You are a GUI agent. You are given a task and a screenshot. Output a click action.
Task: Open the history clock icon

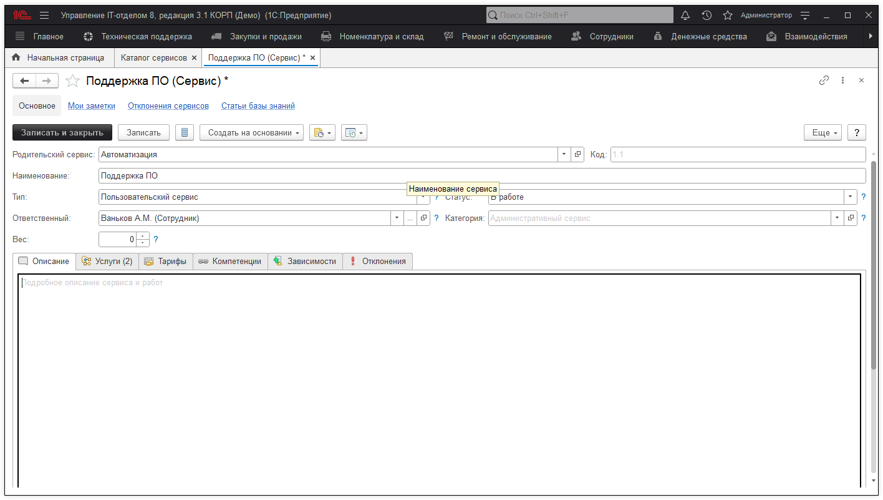(x=707, y=15)
